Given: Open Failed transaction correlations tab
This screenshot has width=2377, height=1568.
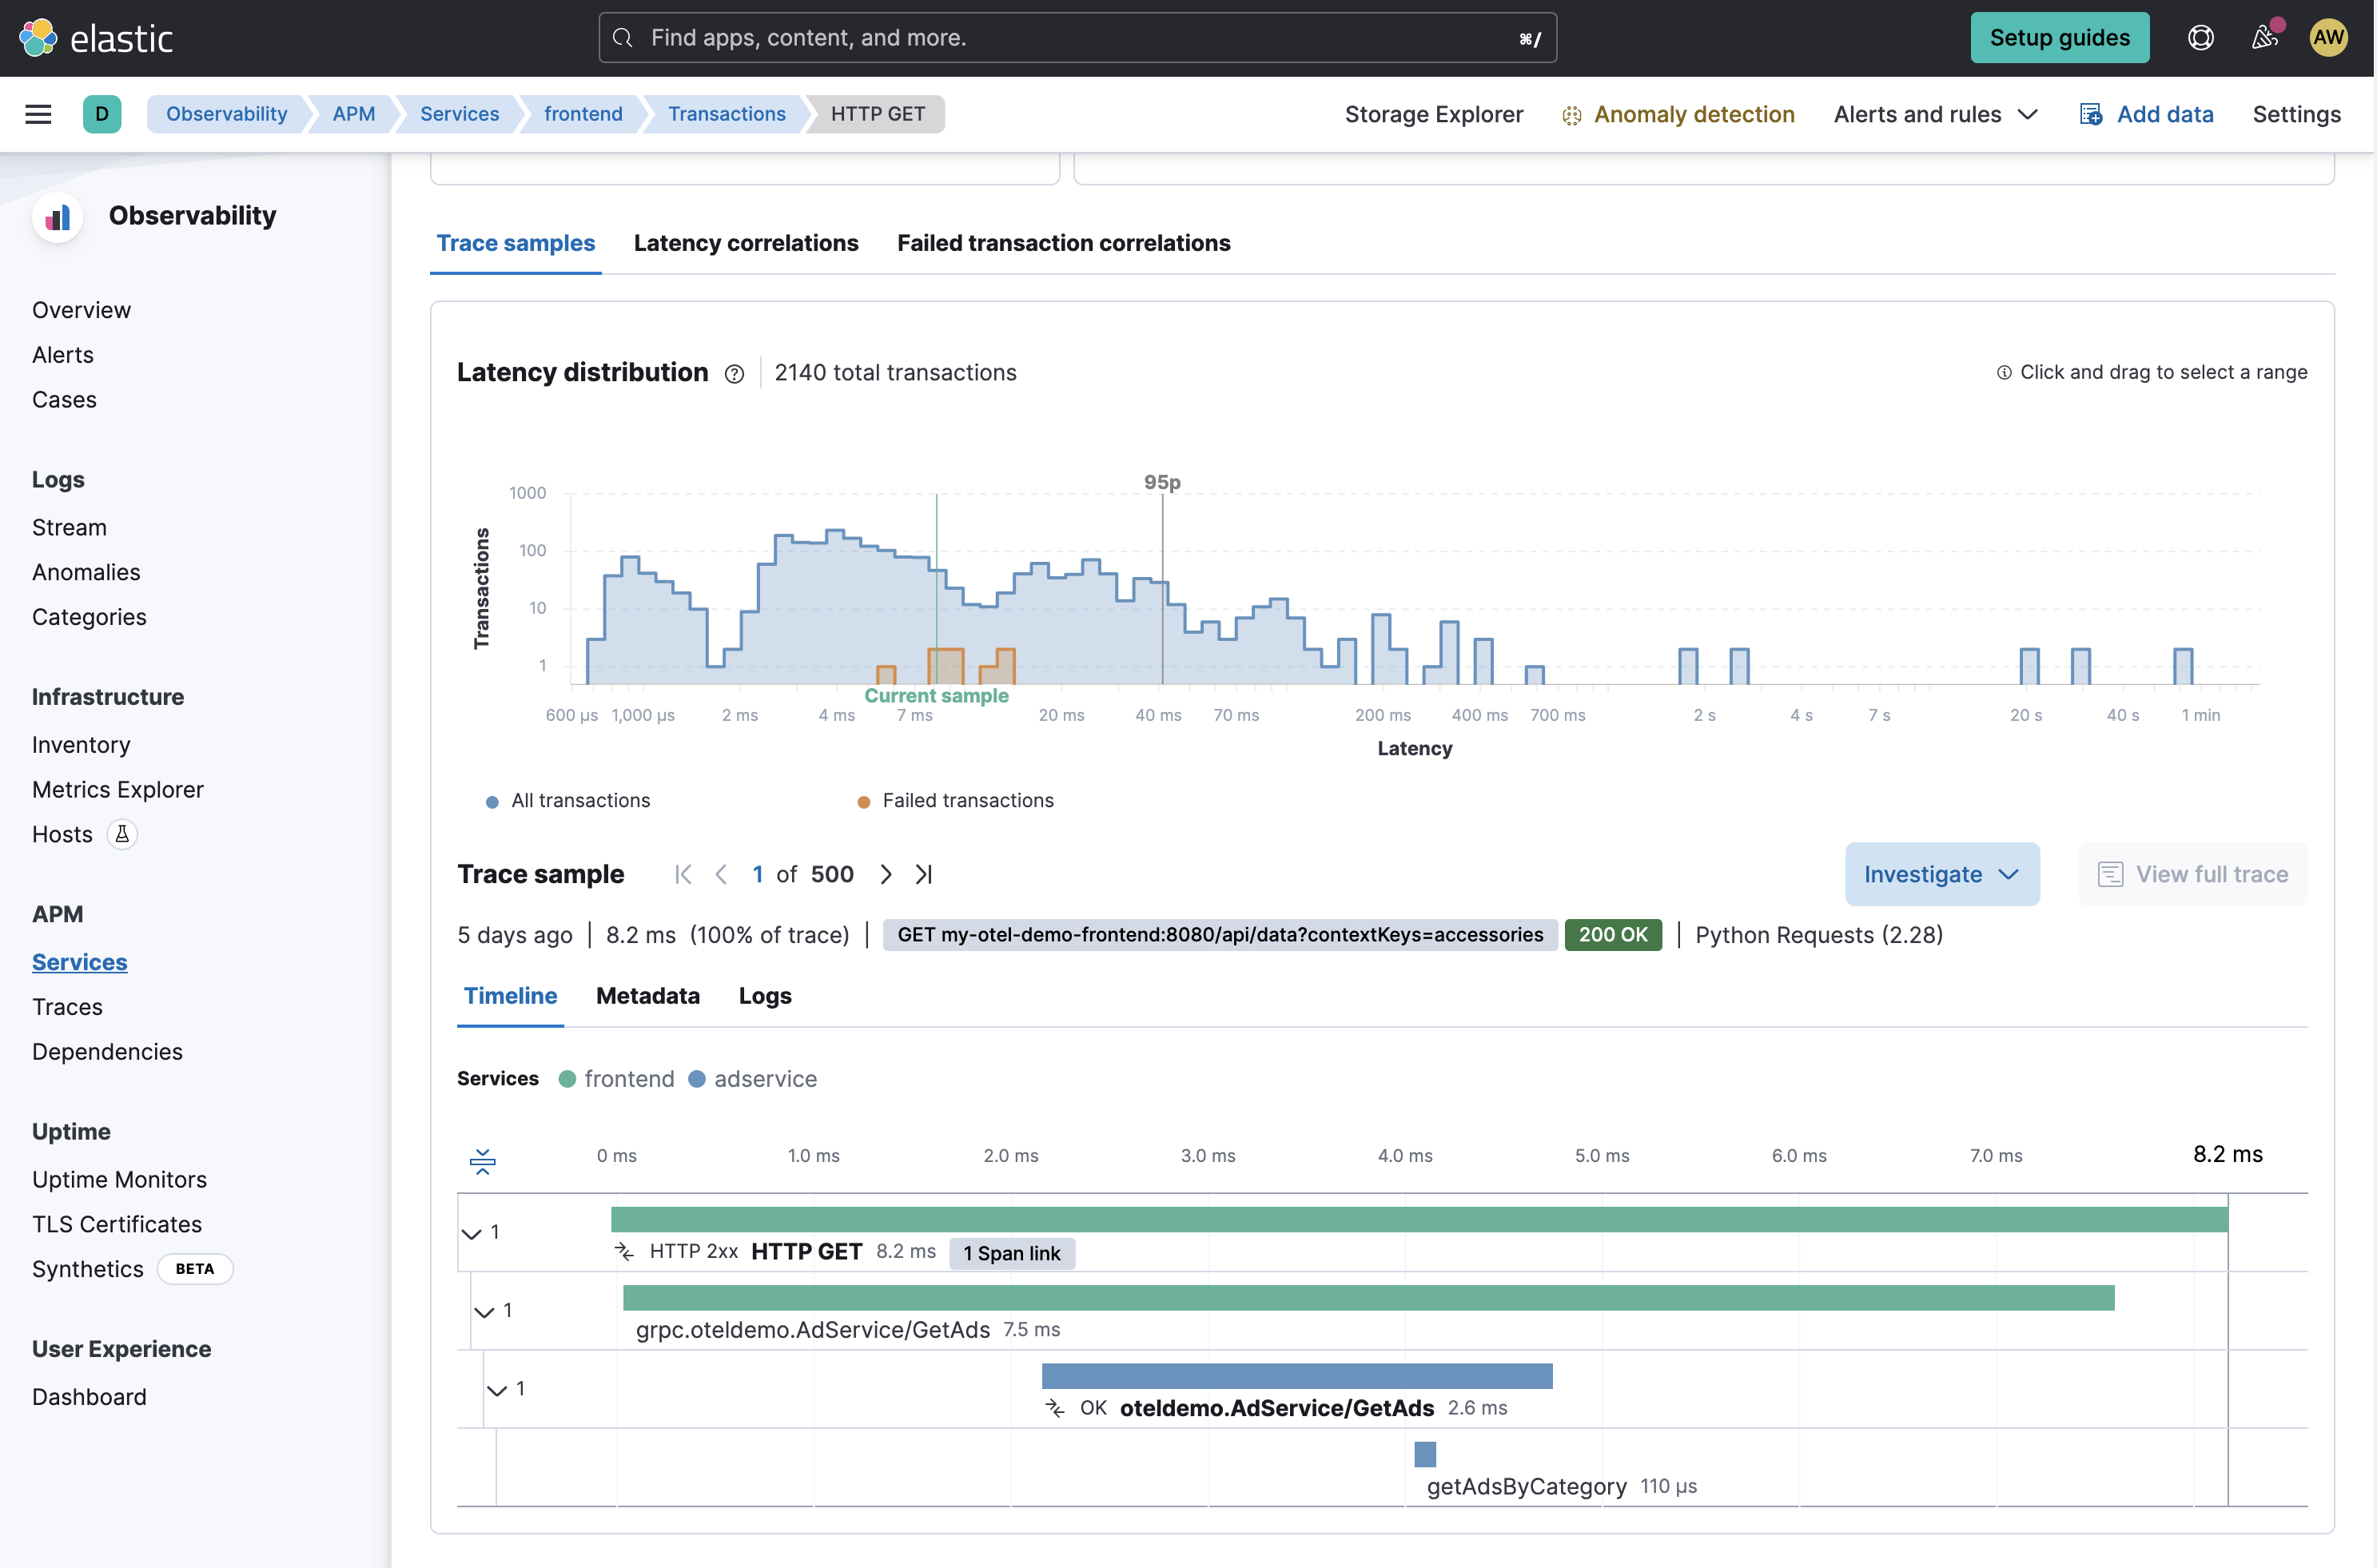Looking at the screenshot, I should 1063,243.
